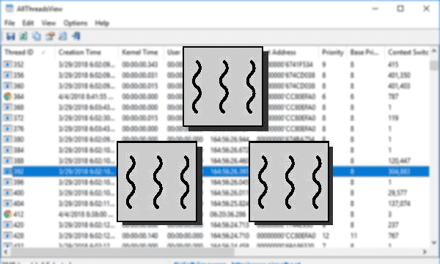Click the process icon of thread 404
Image resolution: width=440 pixels, height=264 pixels.
click(8, 203)
